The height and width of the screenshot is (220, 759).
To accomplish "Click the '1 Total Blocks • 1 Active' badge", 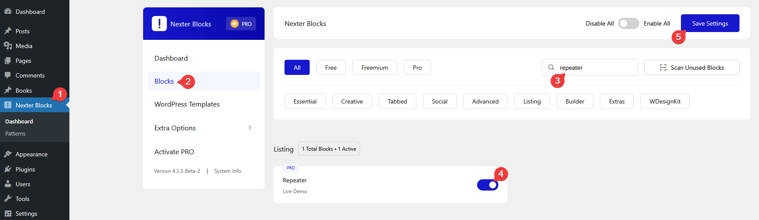I will (329, 149).
